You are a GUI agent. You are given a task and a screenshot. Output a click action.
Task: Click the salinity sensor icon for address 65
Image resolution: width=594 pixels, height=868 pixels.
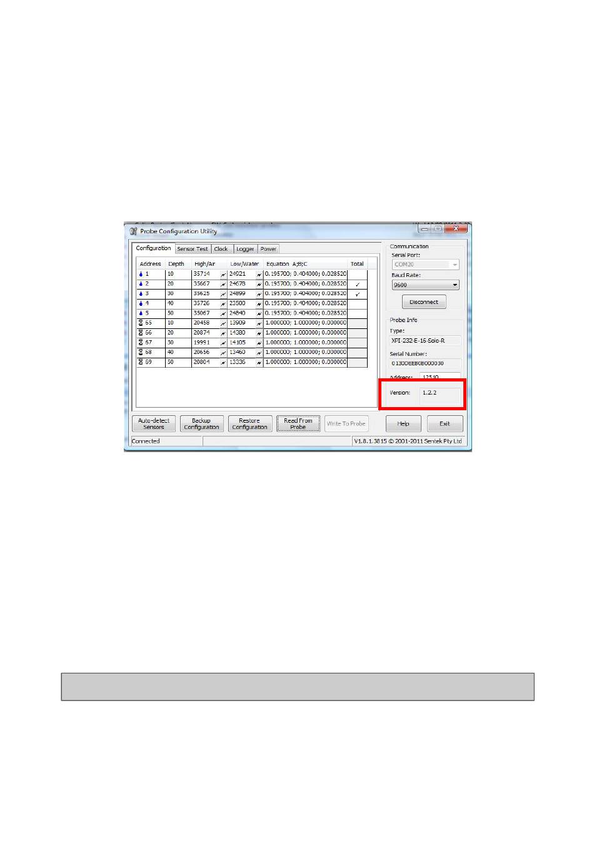click(141, 323)
